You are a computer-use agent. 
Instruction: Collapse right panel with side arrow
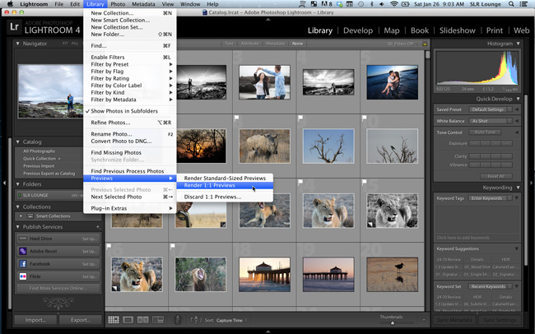[x=531, y=183]
